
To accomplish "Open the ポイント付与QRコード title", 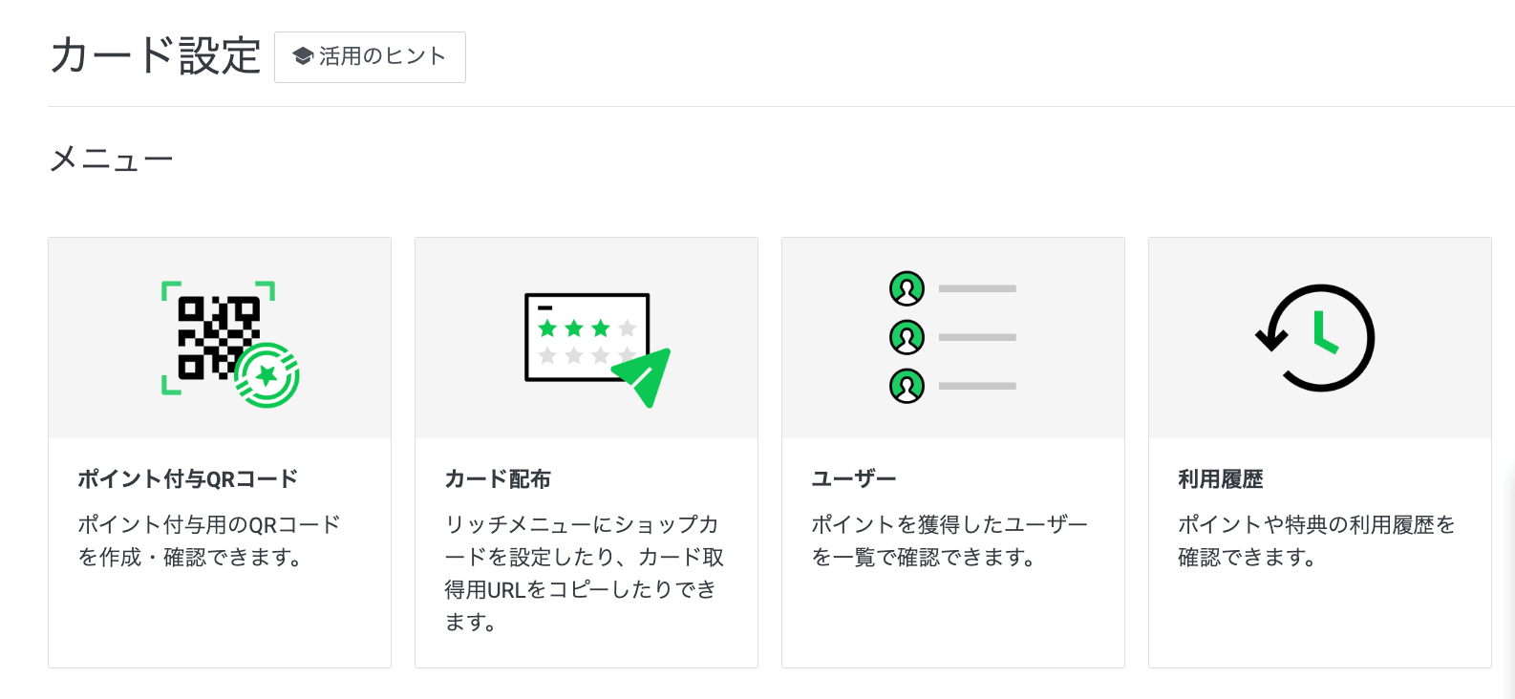I will (x=188, y=478).
